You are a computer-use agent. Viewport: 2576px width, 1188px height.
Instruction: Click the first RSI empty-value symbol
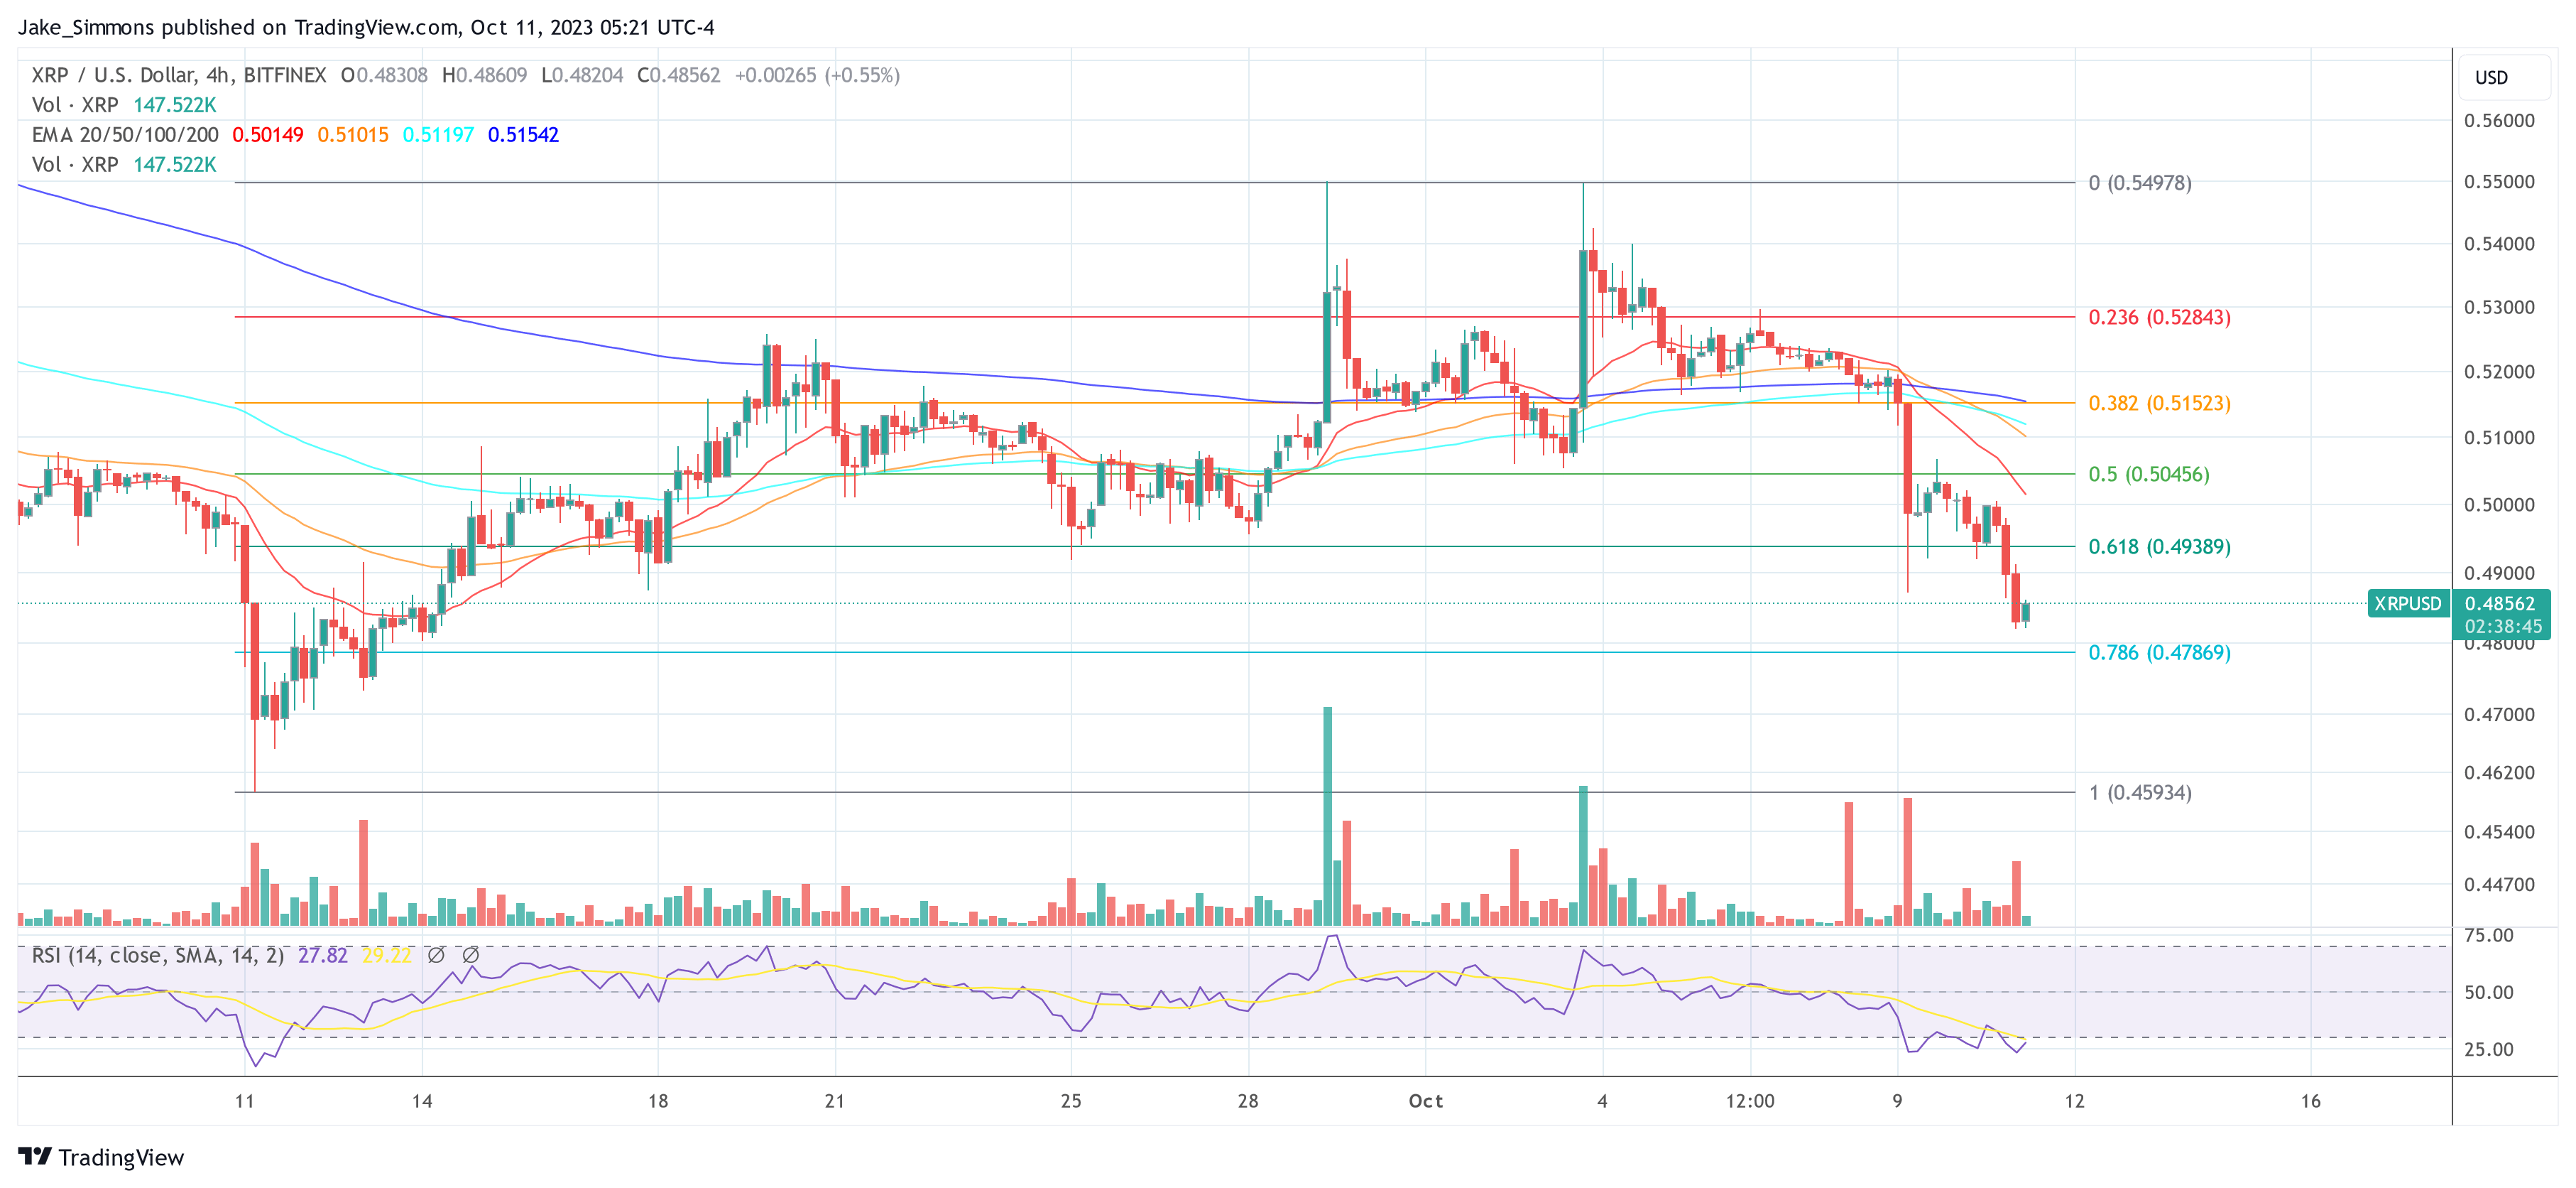tap(436, 956)
